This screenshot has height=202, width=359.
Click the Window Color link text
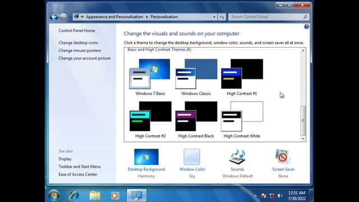pyautogui.click(x=192, y=169)
